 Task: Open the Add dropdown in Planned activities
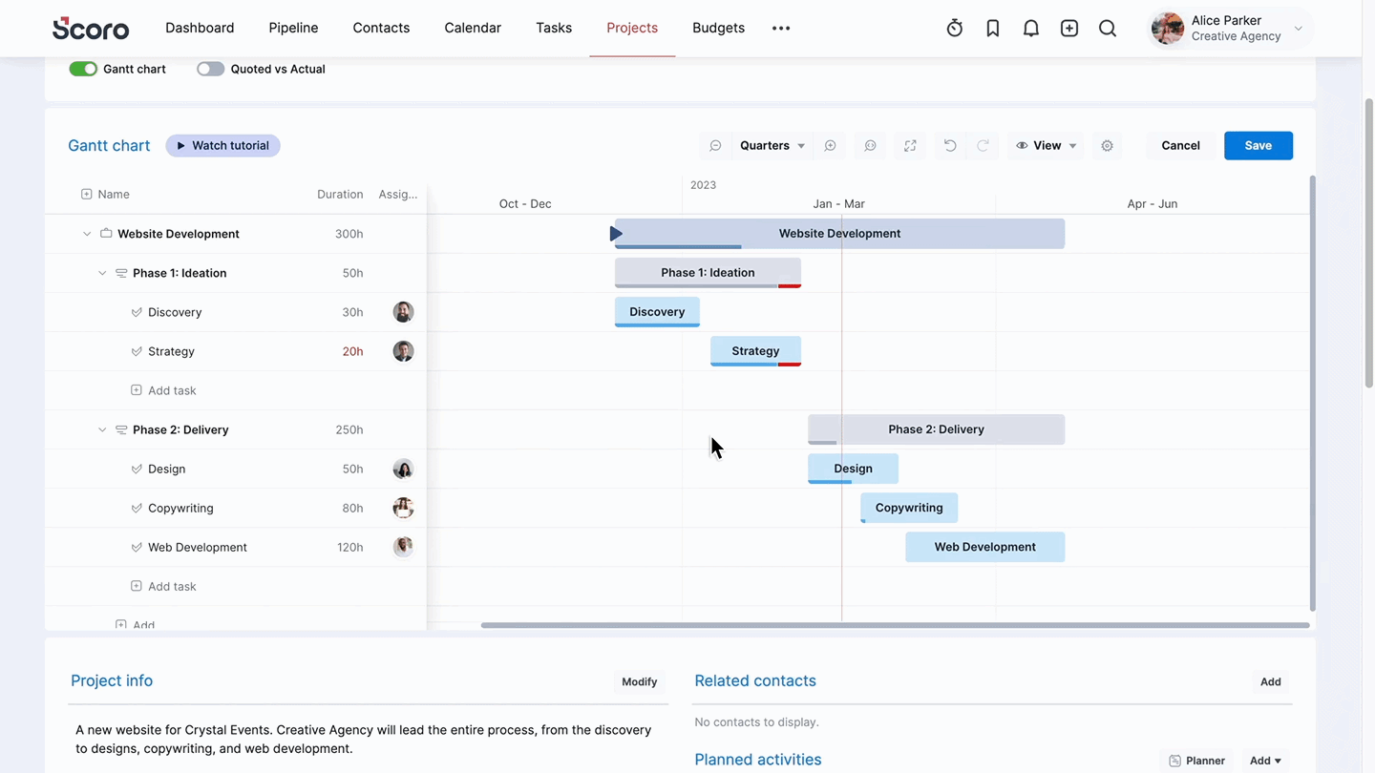(1265, 761)
